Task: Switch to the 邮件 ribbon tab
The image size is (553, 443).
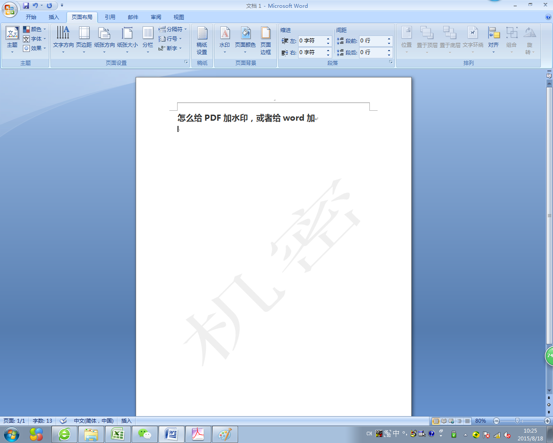Action: coord(133,17)
